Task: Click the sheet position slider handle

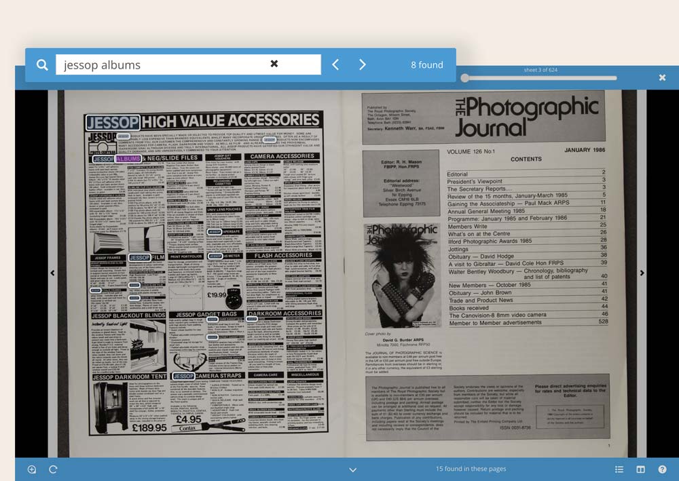Action: 464,78
